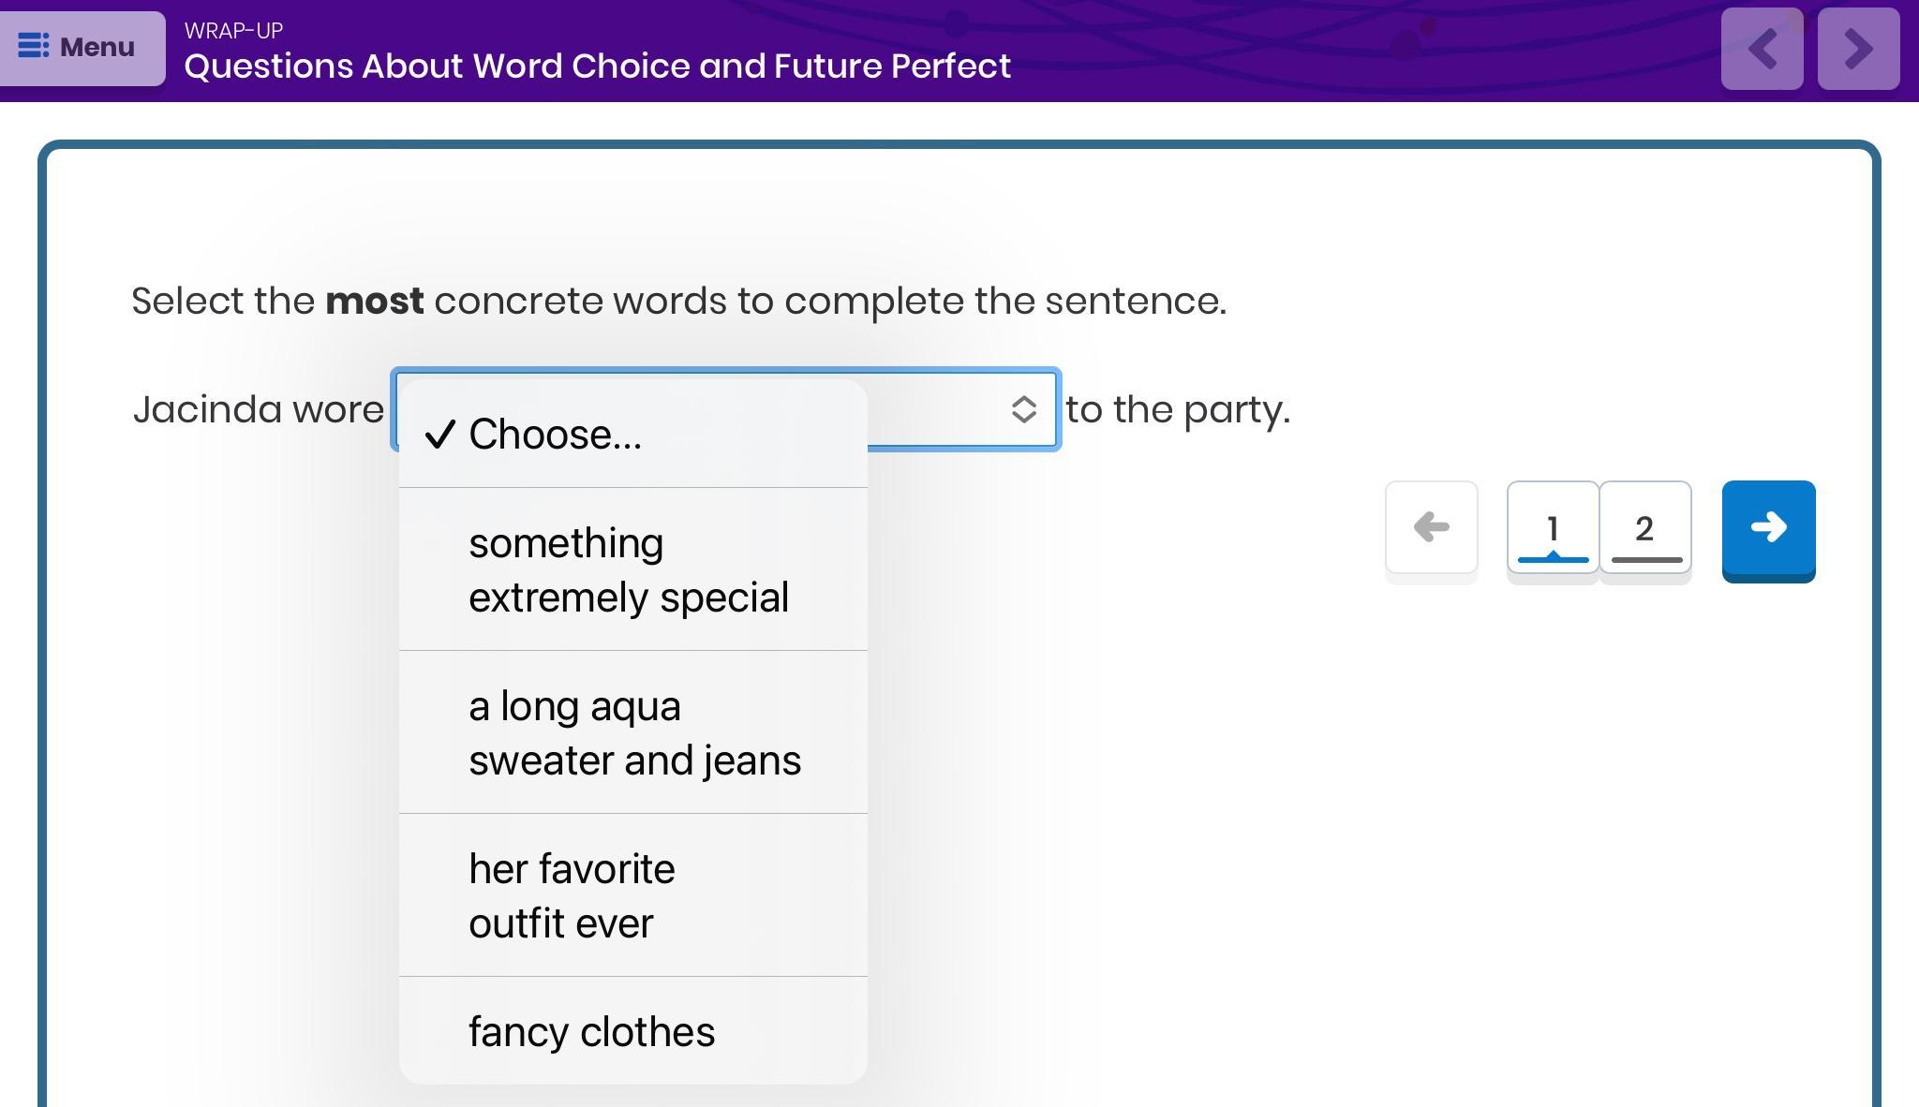The width and height of the screenshot is (1919, 1107).
Task: Open the Menu button label
Action: tap(97, 47)
